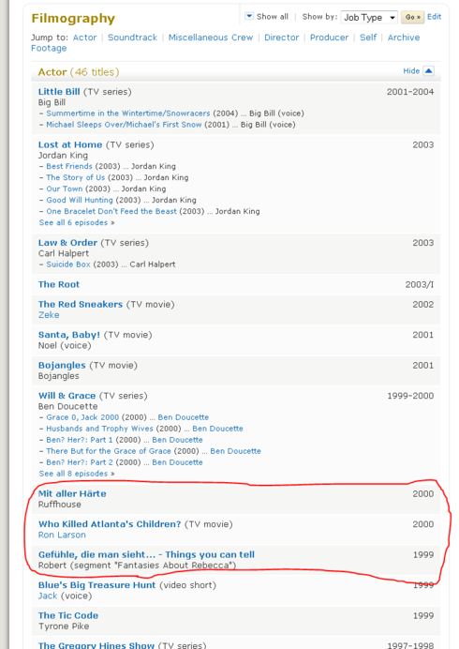Click the Hide text link
The image size is (459, 649).
[x=411, y=70]
